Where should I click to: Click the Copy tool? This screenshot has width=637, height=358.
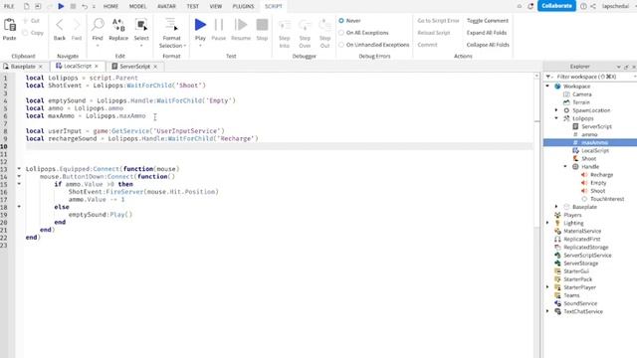(x=33, y=33)
